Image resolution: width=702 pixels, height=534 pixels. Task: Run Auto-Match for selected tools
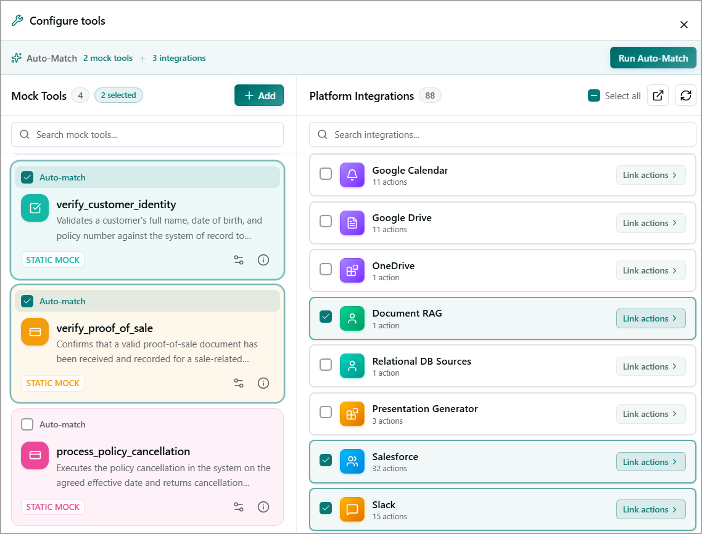coord(653,58)
